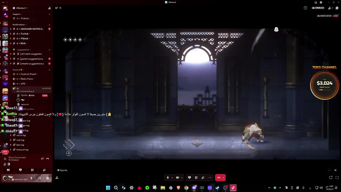Open activities launcher in call bar
341x192 pixels.
[196, 178]
